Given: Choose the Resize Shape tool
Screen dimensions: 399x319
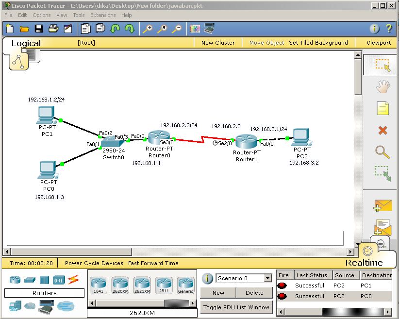Looking at the screenshot, I should (x=382, y=174).
